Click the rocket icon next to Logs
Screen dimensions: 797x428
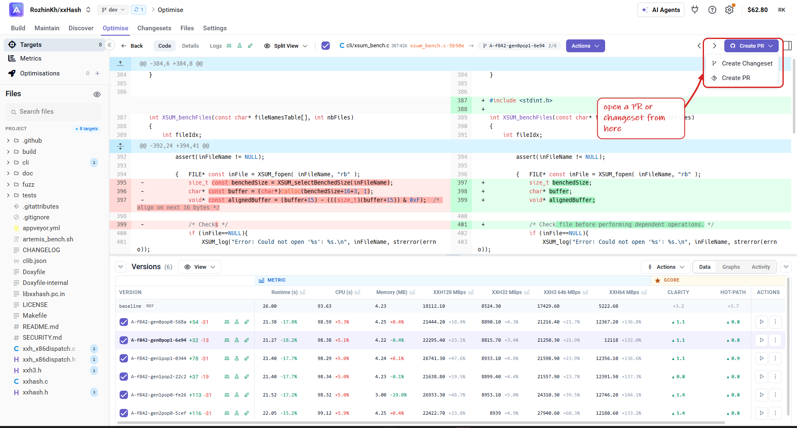[250, 46]
